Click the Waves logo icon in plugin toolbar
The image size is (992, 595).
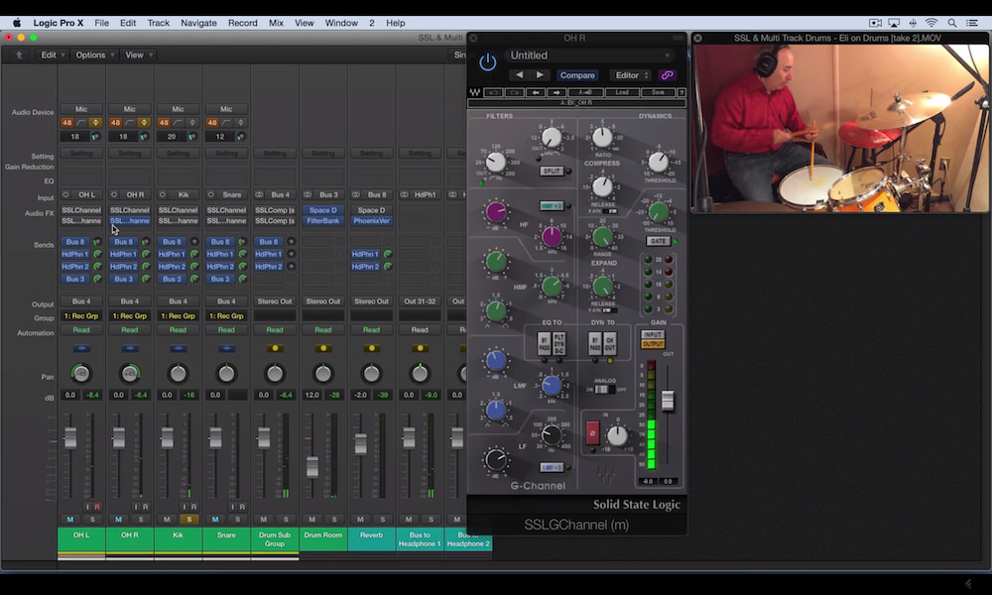click(474, 92)
